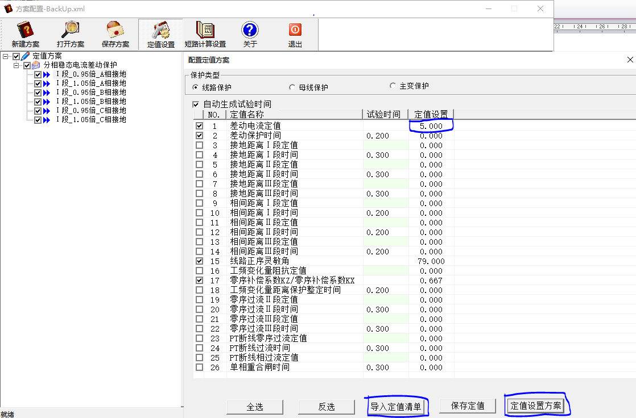The height and width of the screenshot is (418, 636).
Task: Click the 新建方案 toolbar icon
Action: (25, 34)
